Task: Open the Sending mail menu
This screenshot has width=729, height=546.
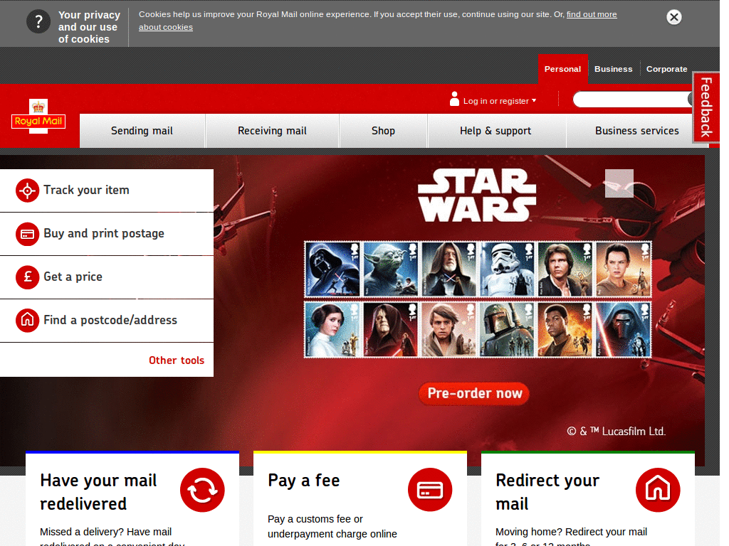Action: (x=142, y=131)
